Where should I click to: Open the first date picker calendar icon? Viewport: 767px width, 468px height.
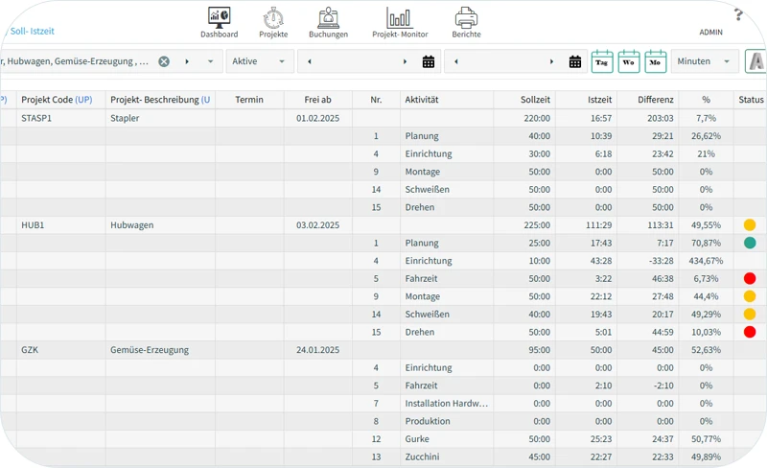429,61
